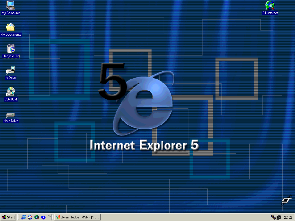Screen dimensions: 295x221
Task: Open the BT Internet desktop shortcut
Action: point(270,5)
